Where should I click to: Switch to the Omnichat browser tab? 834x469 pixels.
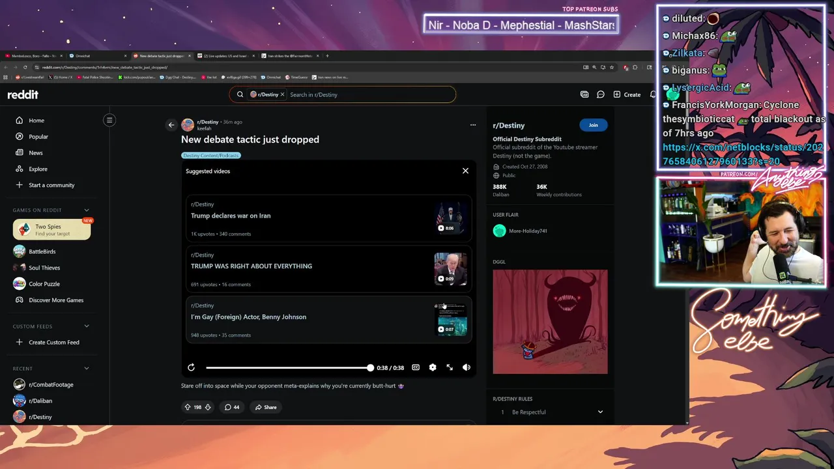tap(98, 56)
